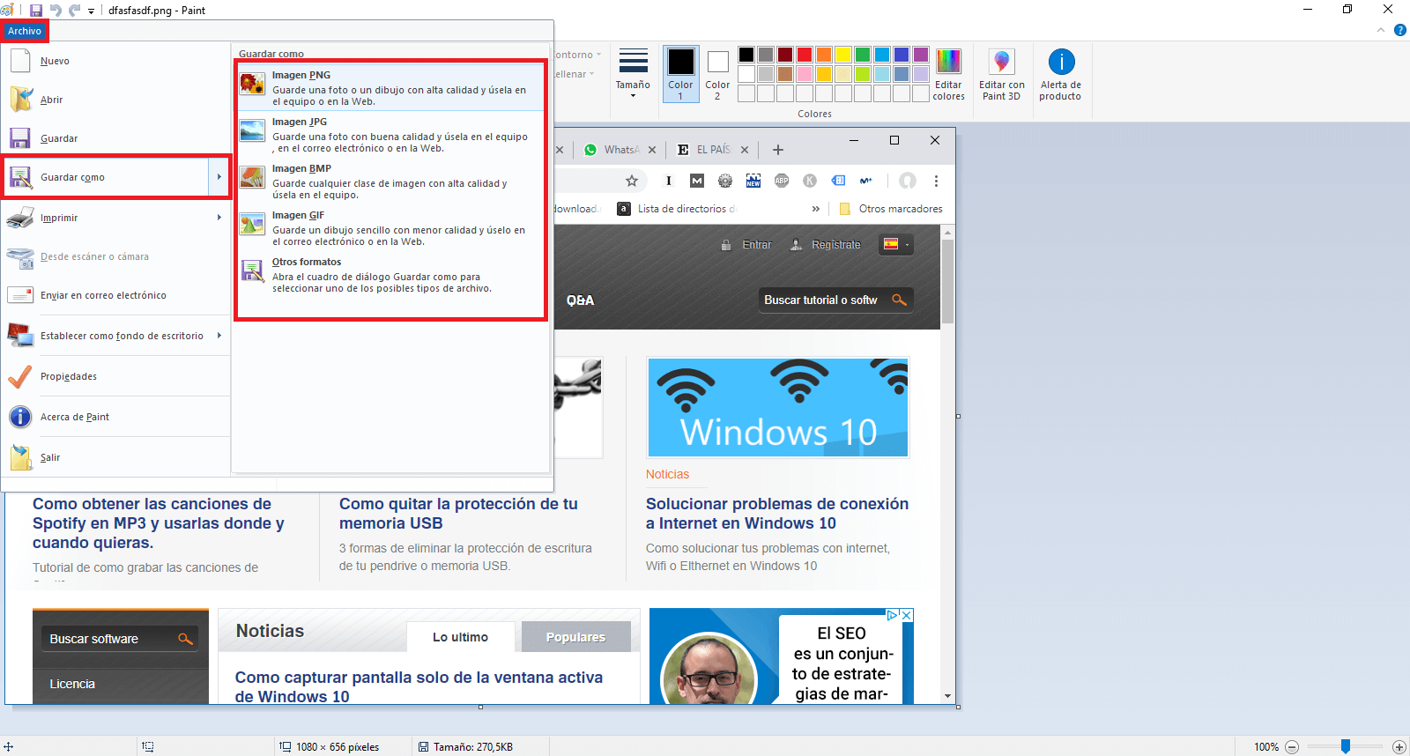Viewport: 1410px width, 756px height.
Task: Click the Paint help question mark icon
Action: [1400, 30]
